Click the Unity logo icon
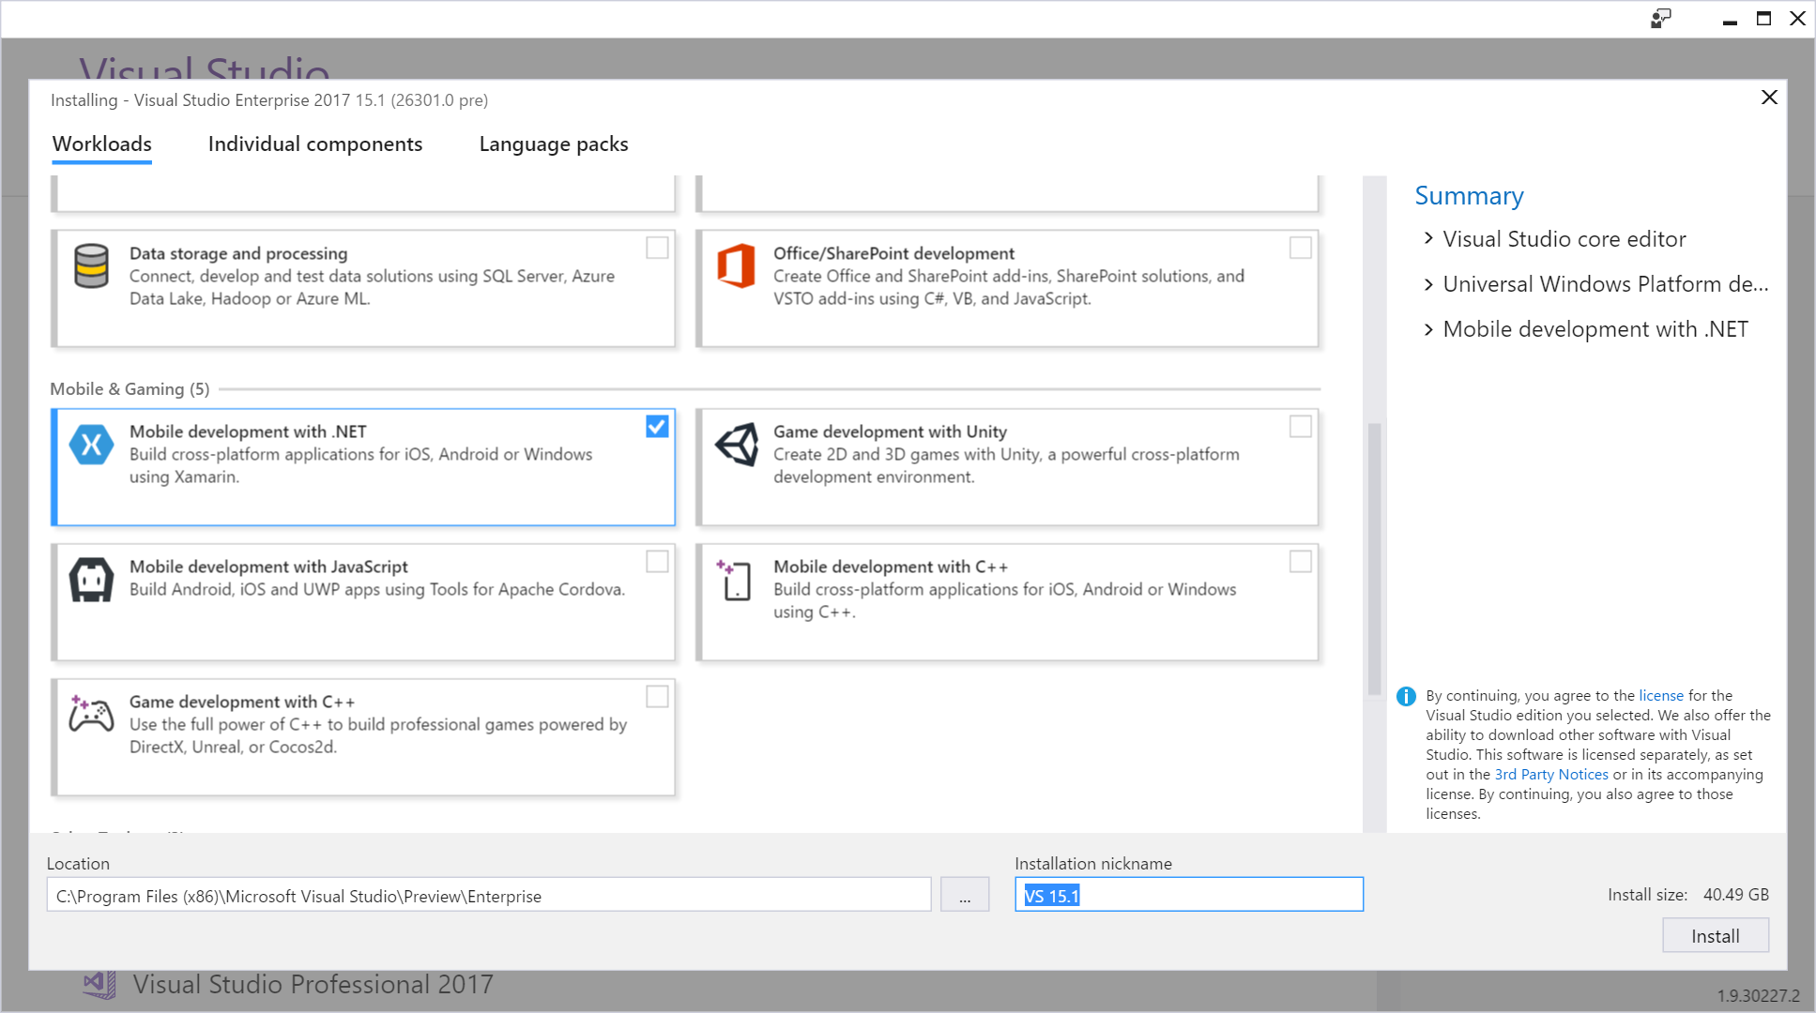Viewport: 1816px width, 1013px height. coord(737,445)
